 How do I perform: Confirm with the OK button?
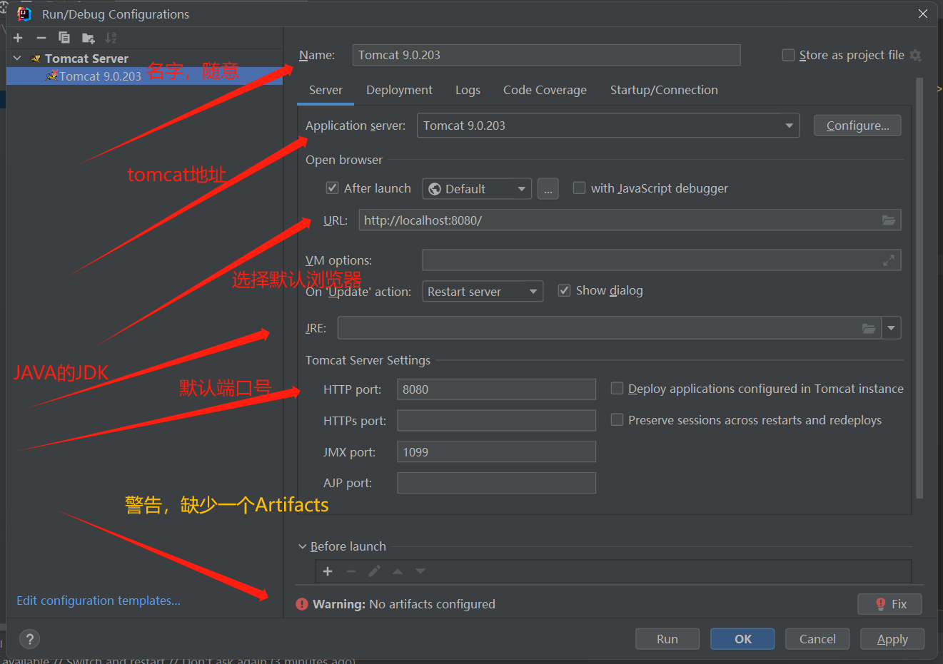(742, 639)
